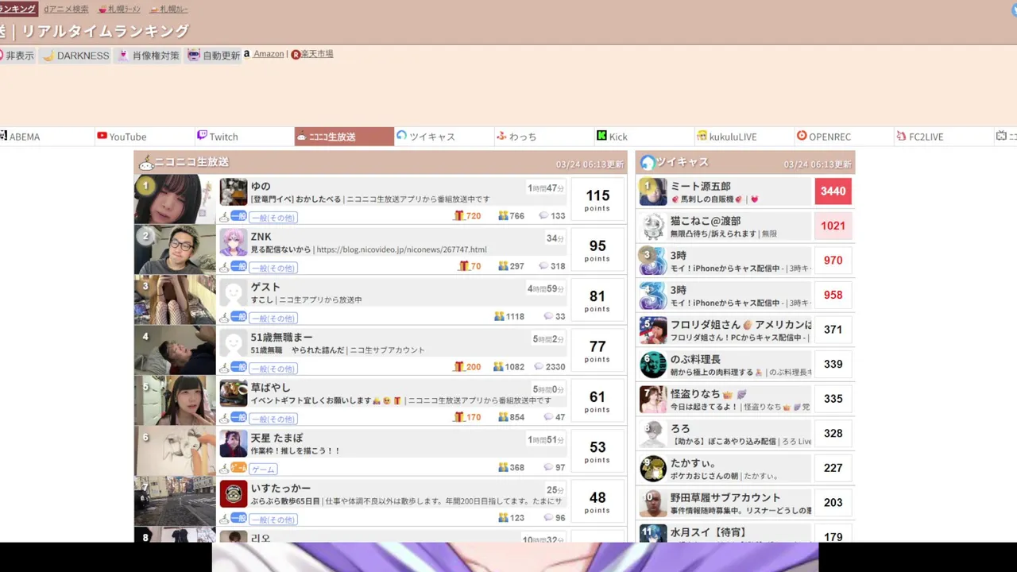Click the 1021 score for 猫こねこ@渡部
This screenshot has height=572, width=1017.
coord(833,226)
